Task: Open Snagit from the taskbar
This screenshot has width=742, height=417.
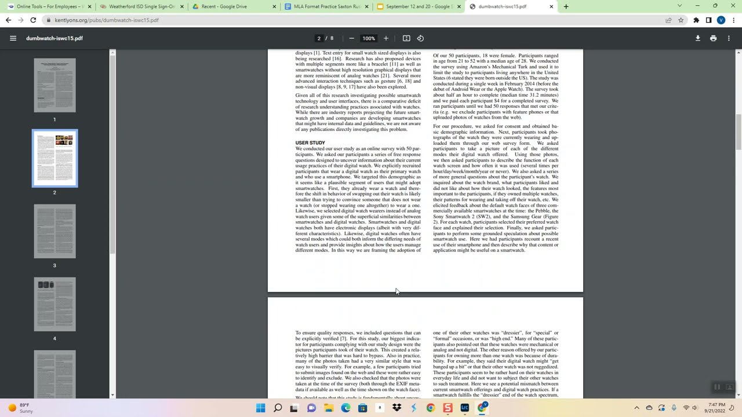Action: [448, 408]
